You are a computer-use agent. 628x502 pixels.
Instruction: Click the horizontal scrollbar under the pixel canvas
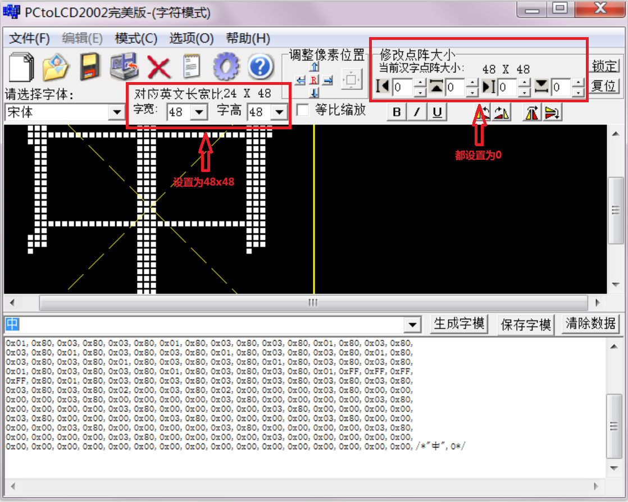312,303
